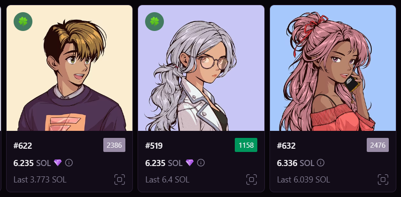Click the scan frame icon on card #622
Image resolution: width=401 pixels, height=197 pixels.
pyautogui.click(x=120, y=179)
